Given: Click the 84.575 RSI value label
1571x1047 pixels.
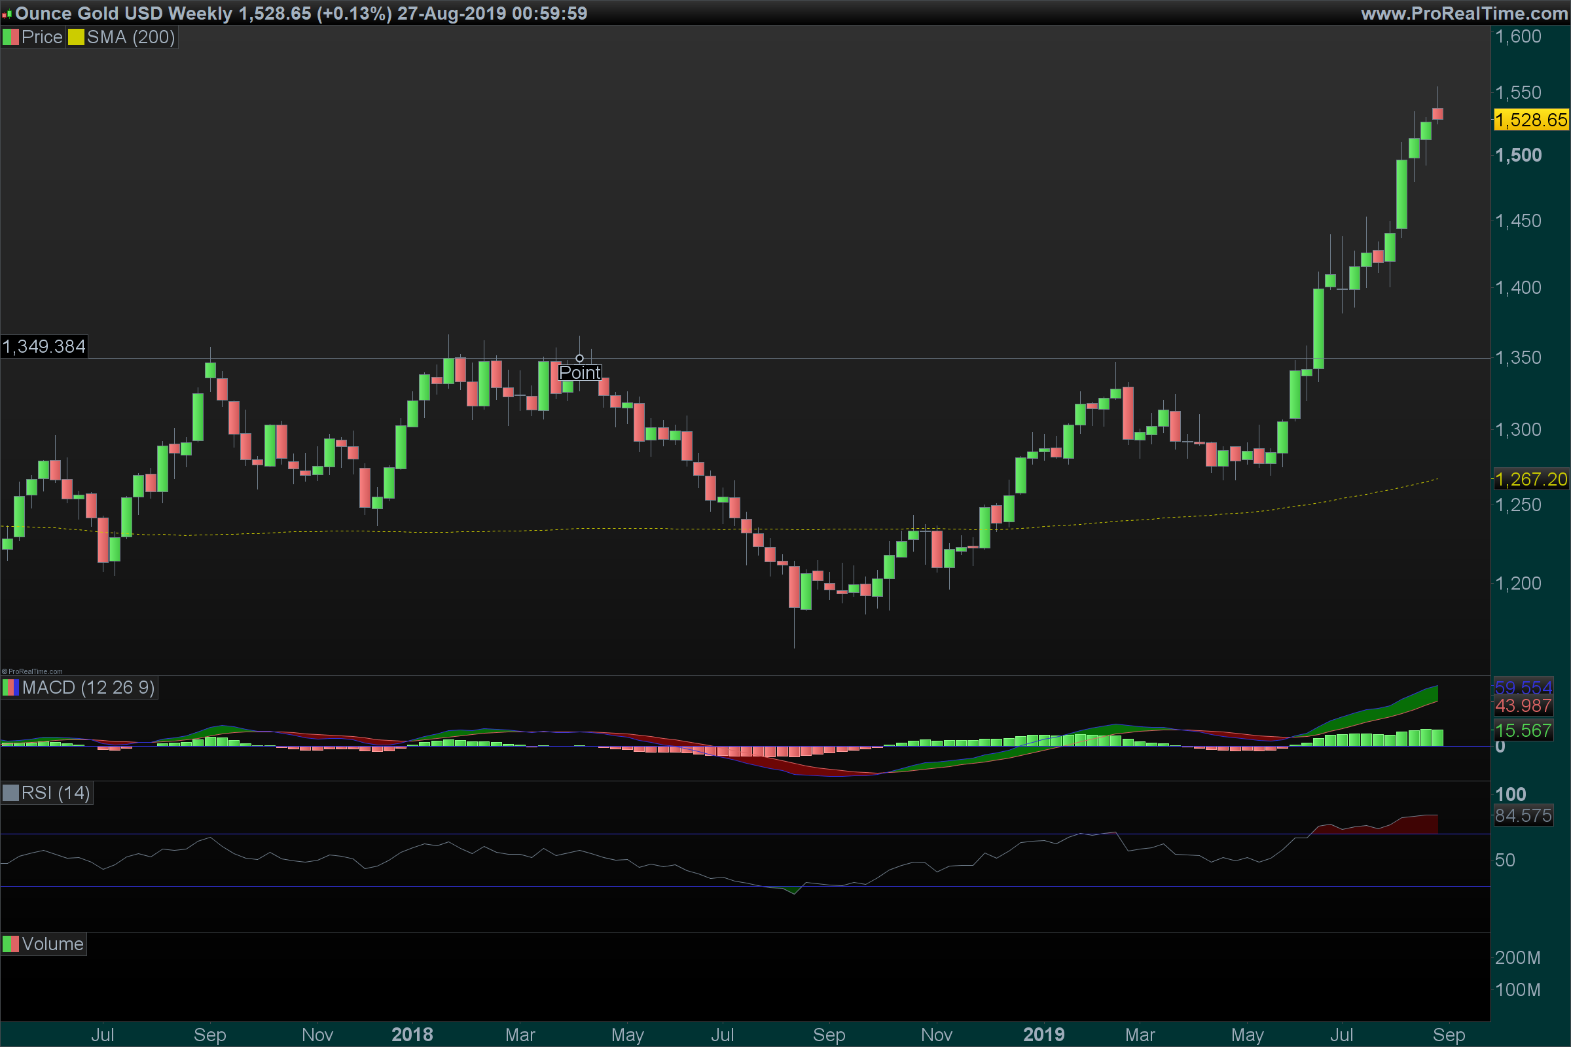Looking at the screenshot, I should [x=1523, y=815].
